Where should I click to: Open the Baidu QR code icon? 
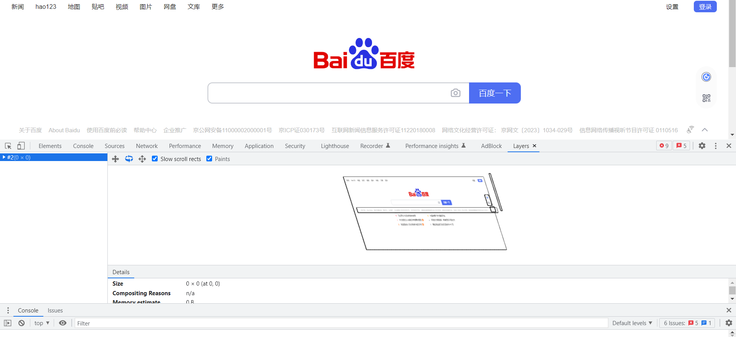(706, 98)
